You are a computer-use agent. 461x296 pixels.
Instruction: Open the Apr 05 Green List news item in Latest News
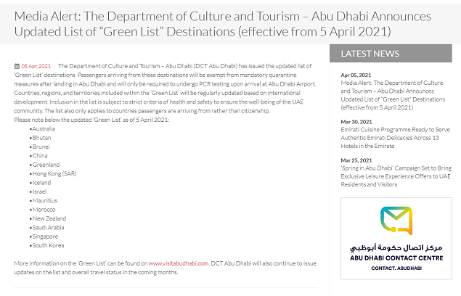[x=393, y=96]
